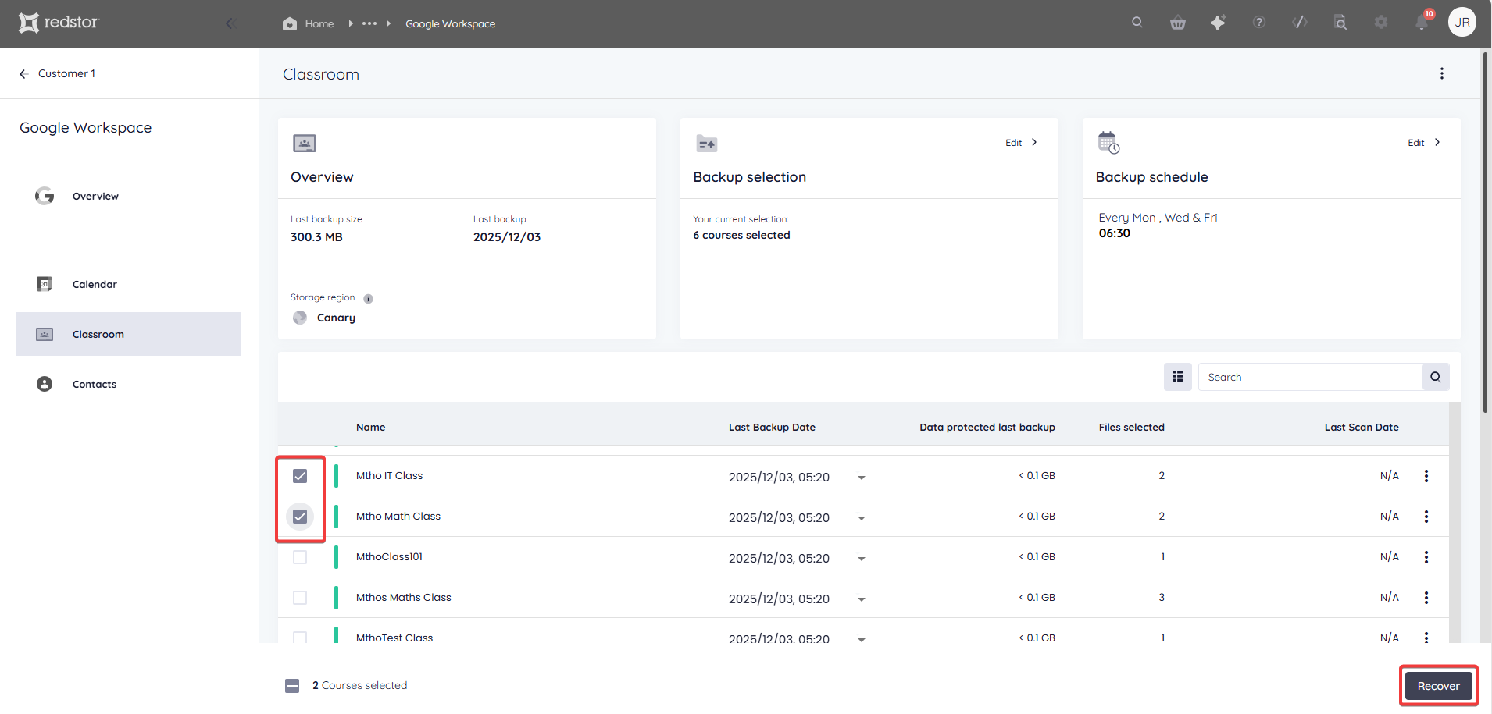Screen dimensions: 1492x714
Task: Expand backup date dropdown for Mtho Math Class
Action: point(862,518)
